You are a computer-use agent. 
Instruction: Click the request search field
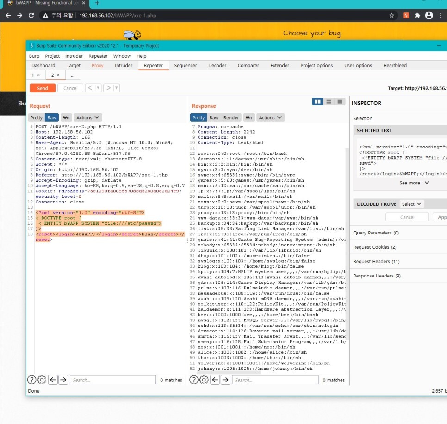[x=113, y=380]
